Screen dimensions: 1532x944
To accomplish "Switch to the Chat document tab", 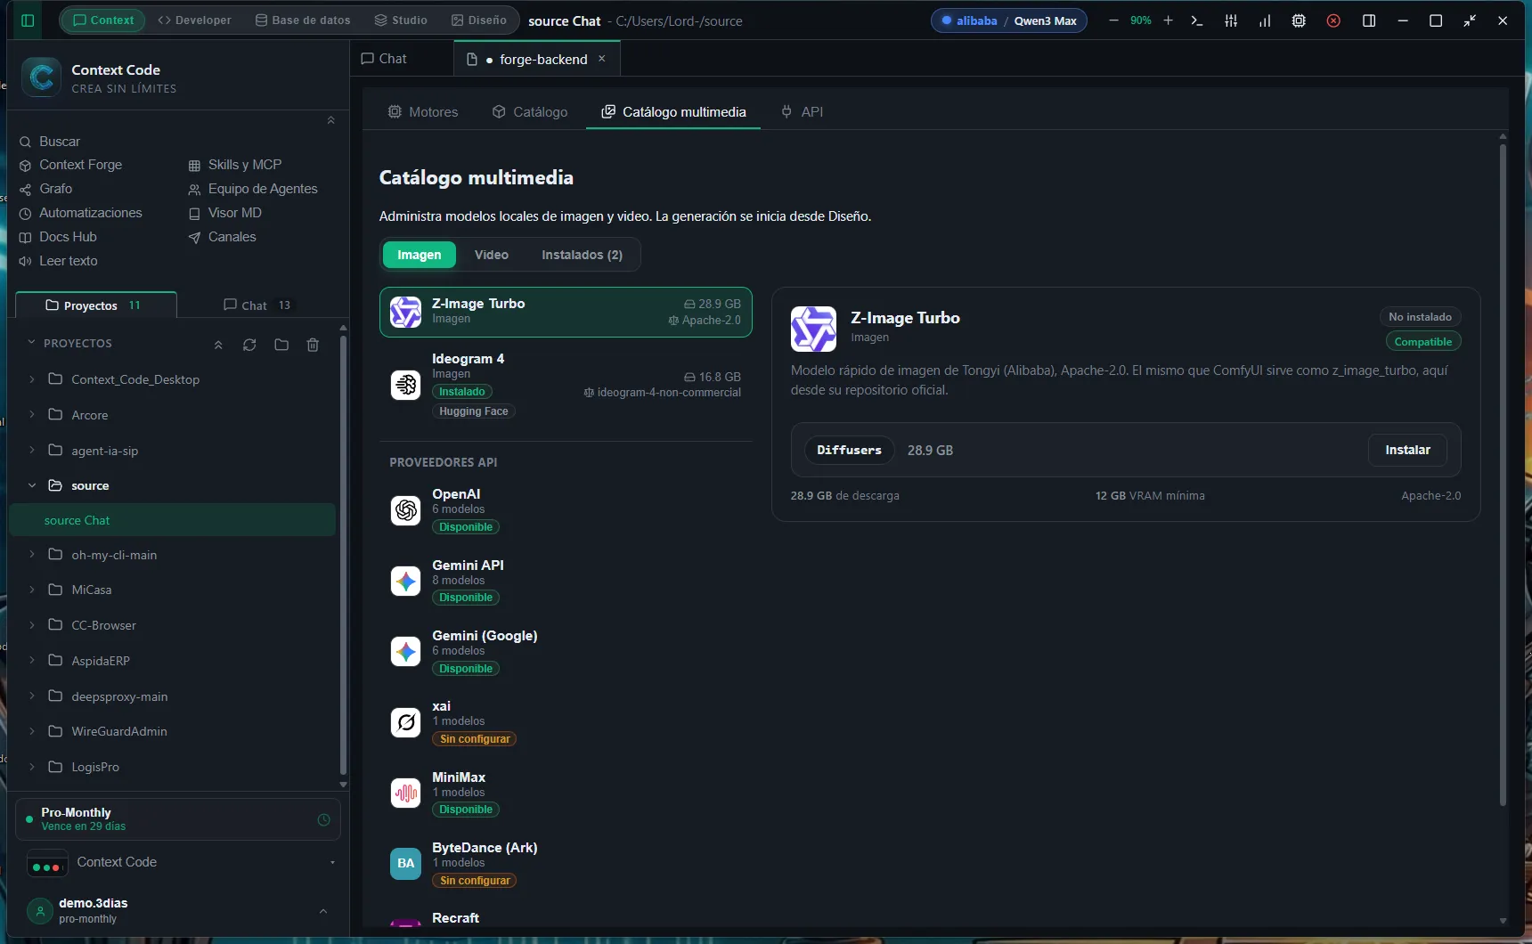I will (384, 59).
